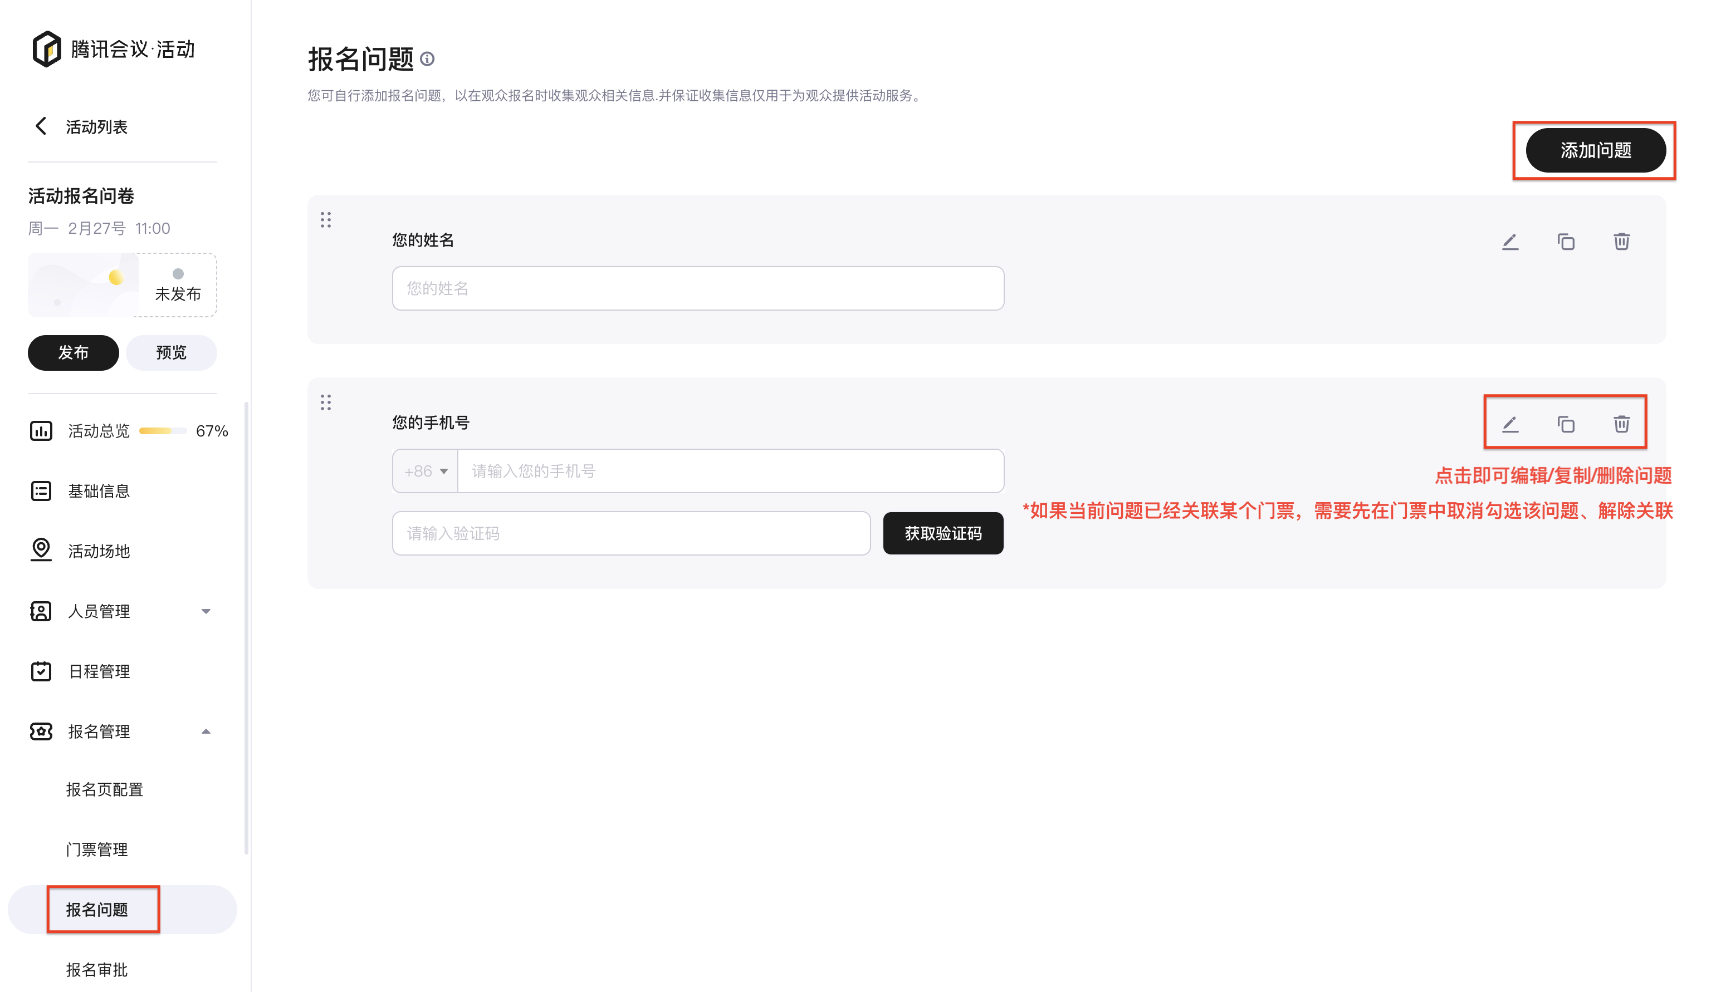Open the +86 country code dropdown

425,471
